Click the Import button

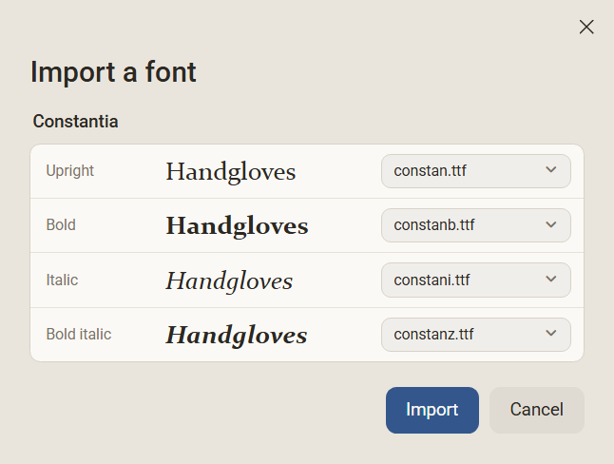click(x=432, y=410)
